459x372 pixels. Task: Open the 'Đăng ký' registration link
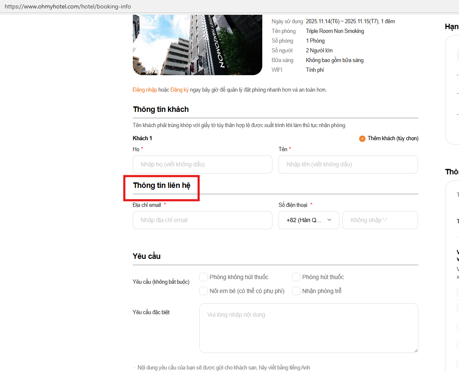179,90
